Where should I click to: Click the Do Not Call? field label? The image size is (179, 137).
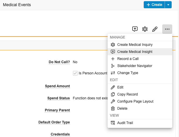(x=59, y=62)
